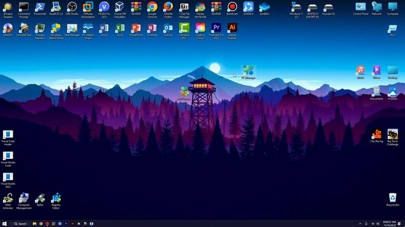The image size is (405, 227).
Task: Open the Pictures folder shortcut
Action: click(392, 93)
